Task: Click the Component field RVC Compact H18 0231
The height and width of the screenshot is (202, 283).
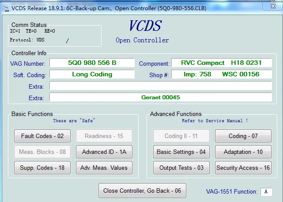Action: coord(222,63)
